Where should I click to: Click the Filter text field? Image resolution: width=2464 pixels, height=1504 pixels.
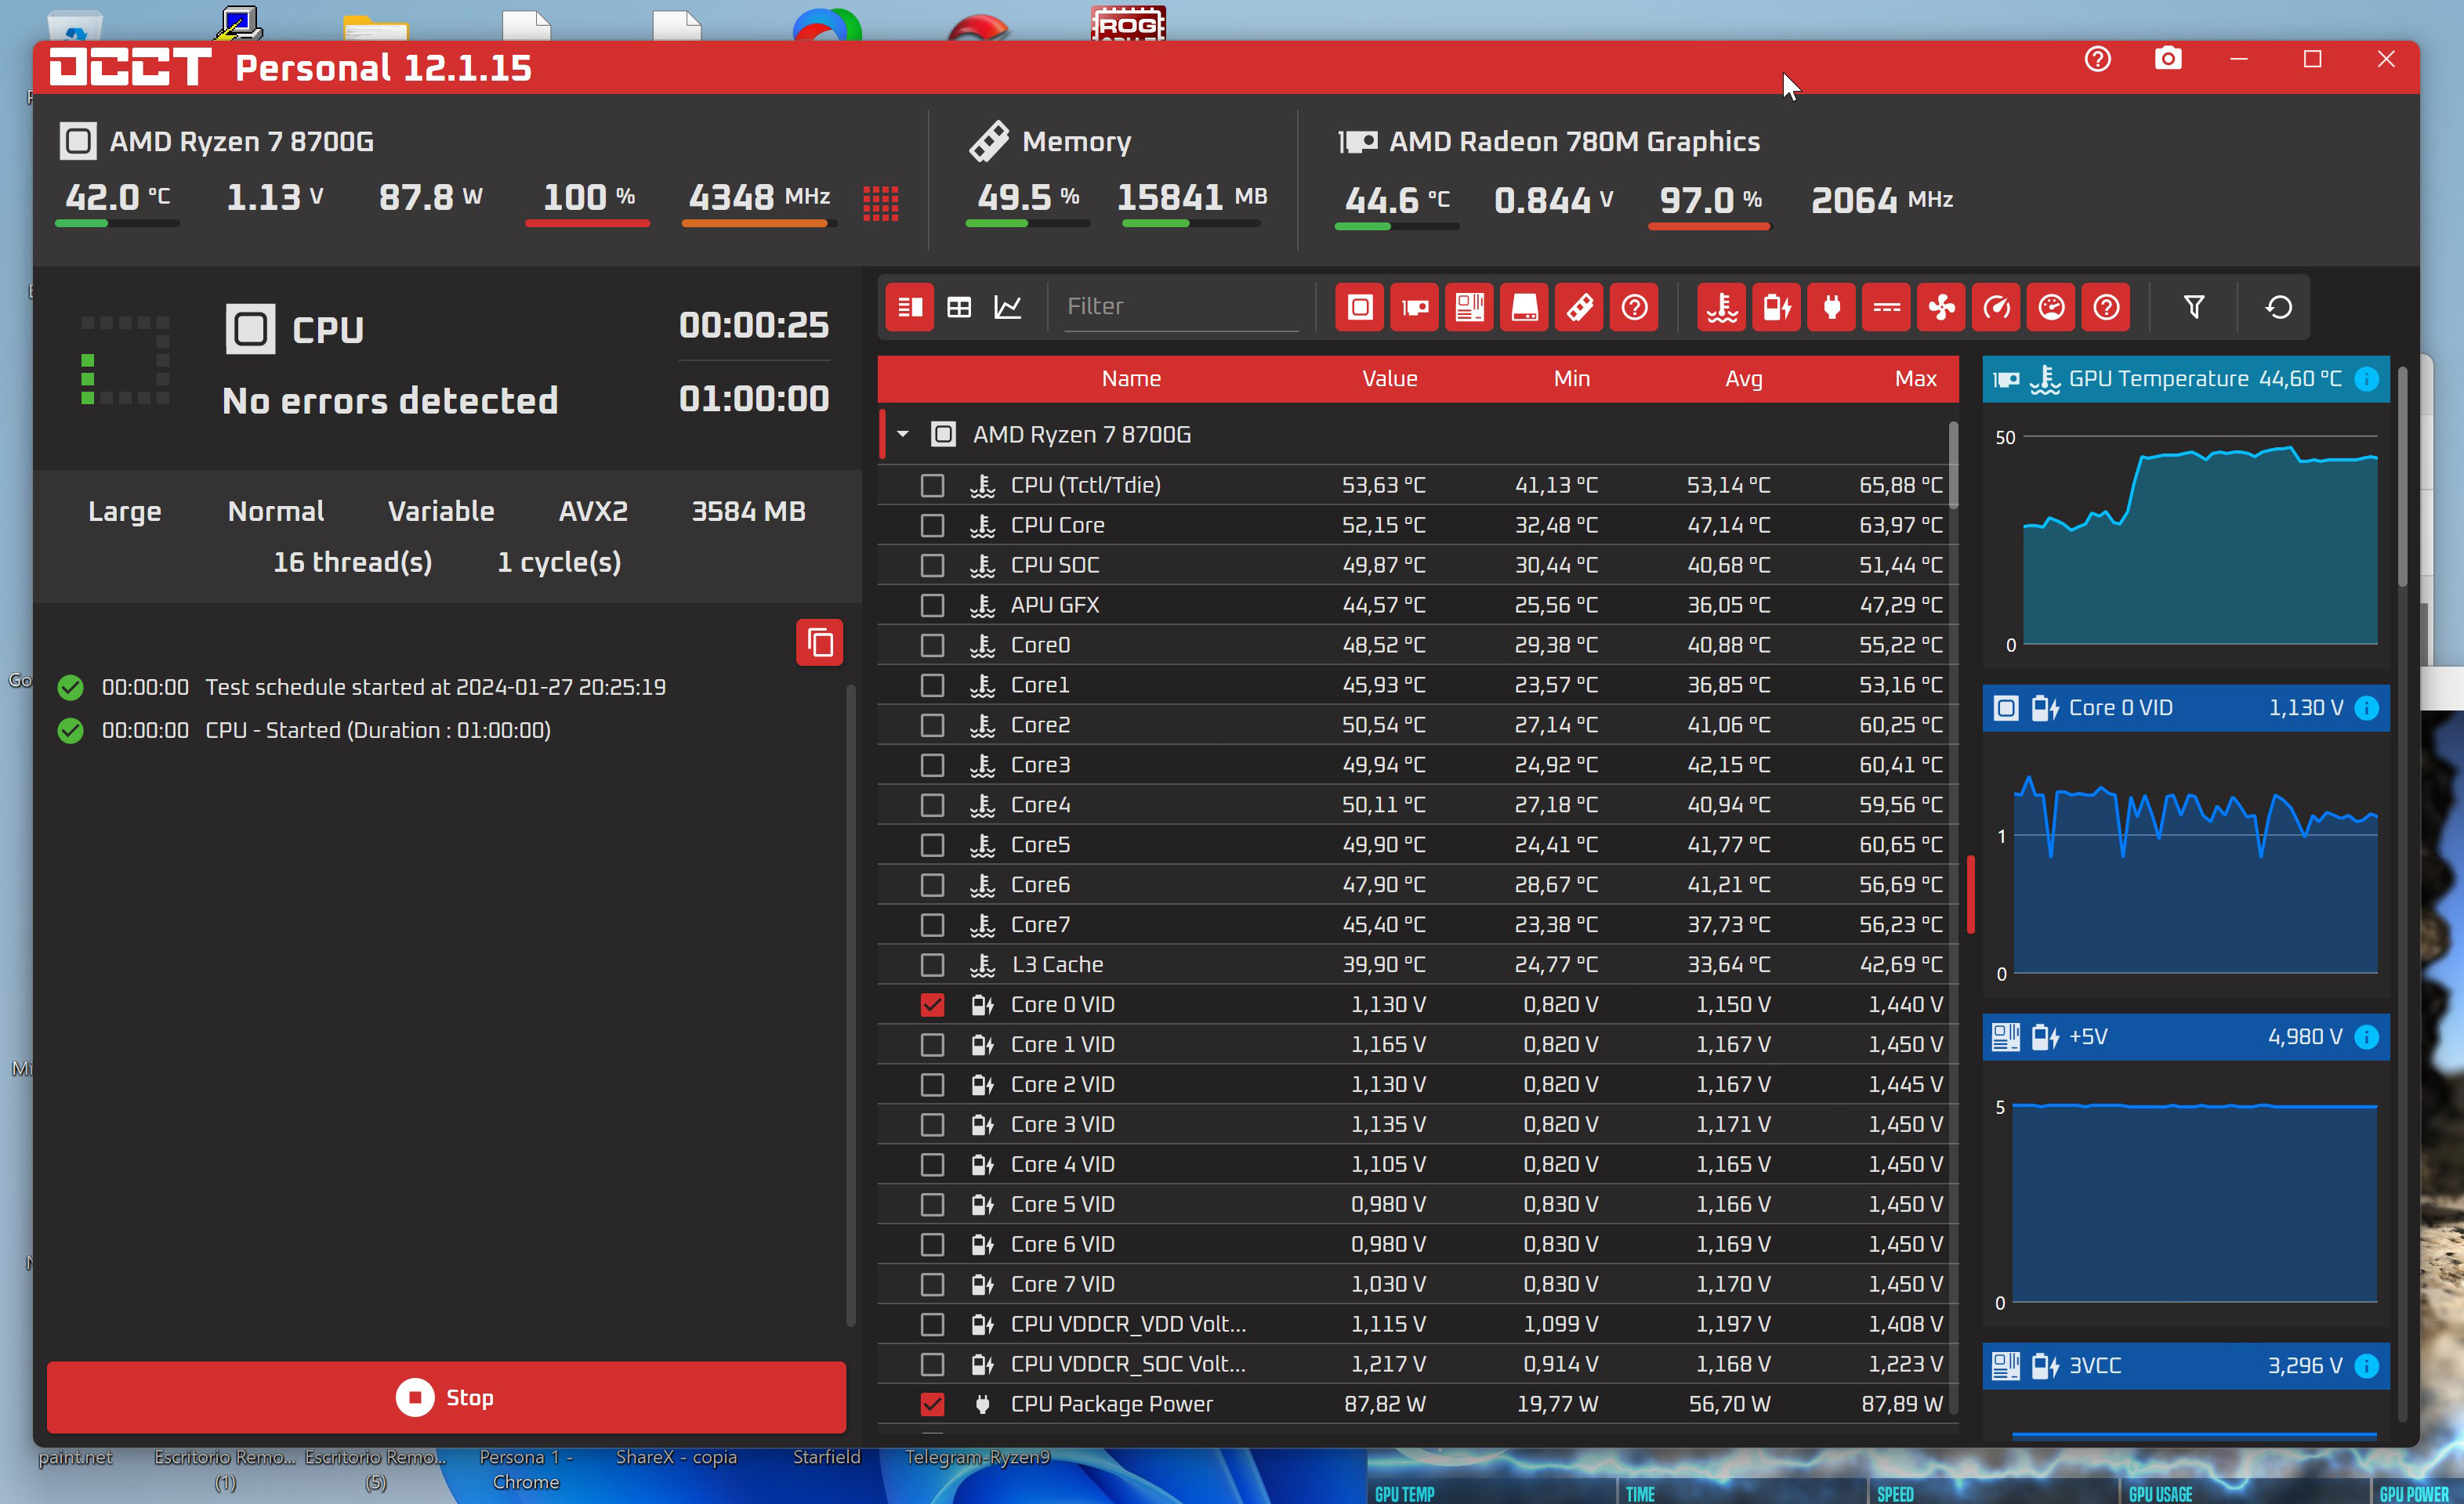1180,307
